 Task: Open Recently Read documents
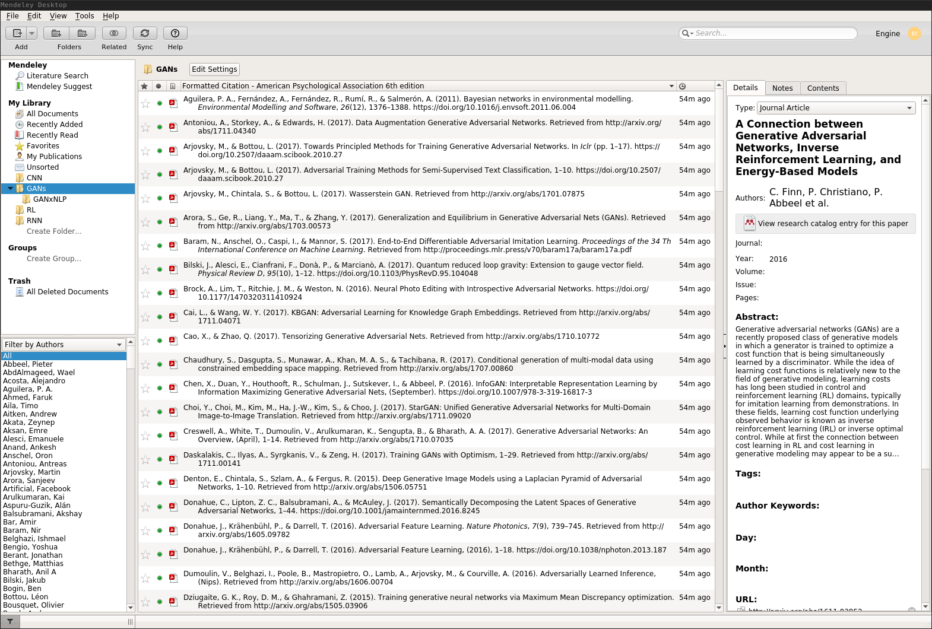pyautogui.click(x=52, y=135)
